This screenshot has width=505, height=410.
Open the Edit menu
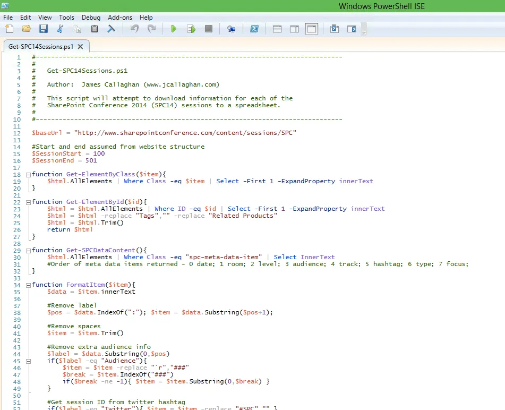click(x=25, y=18)
